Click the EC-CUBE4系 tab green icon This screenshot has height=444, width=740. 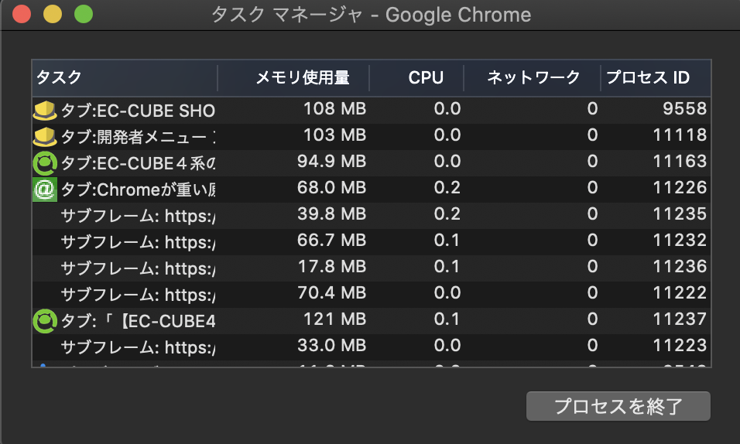(x=45, y=162)
